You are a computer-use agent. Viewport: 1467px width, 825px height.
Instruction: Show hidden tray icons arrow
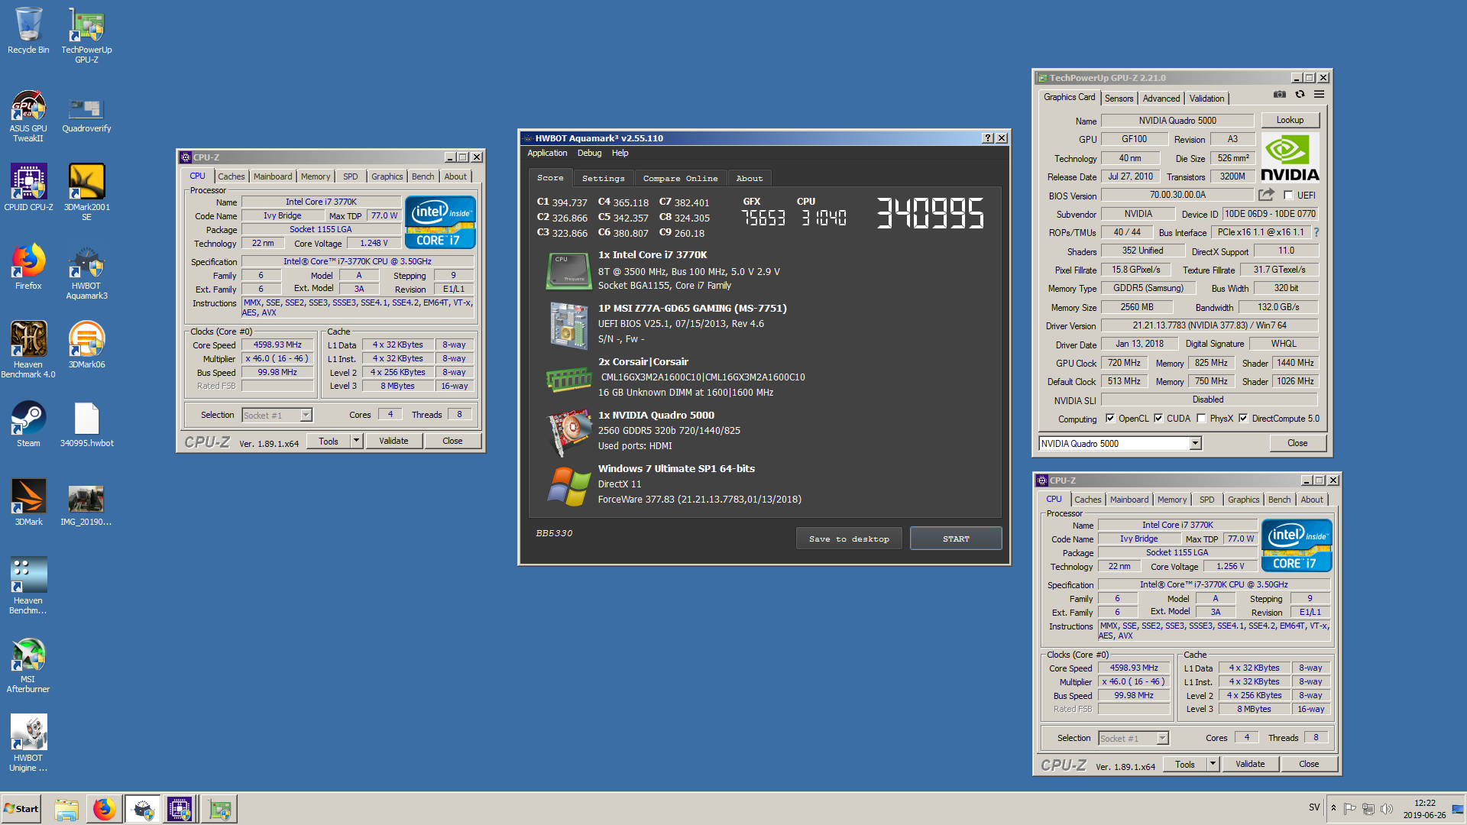point(1333,808)
